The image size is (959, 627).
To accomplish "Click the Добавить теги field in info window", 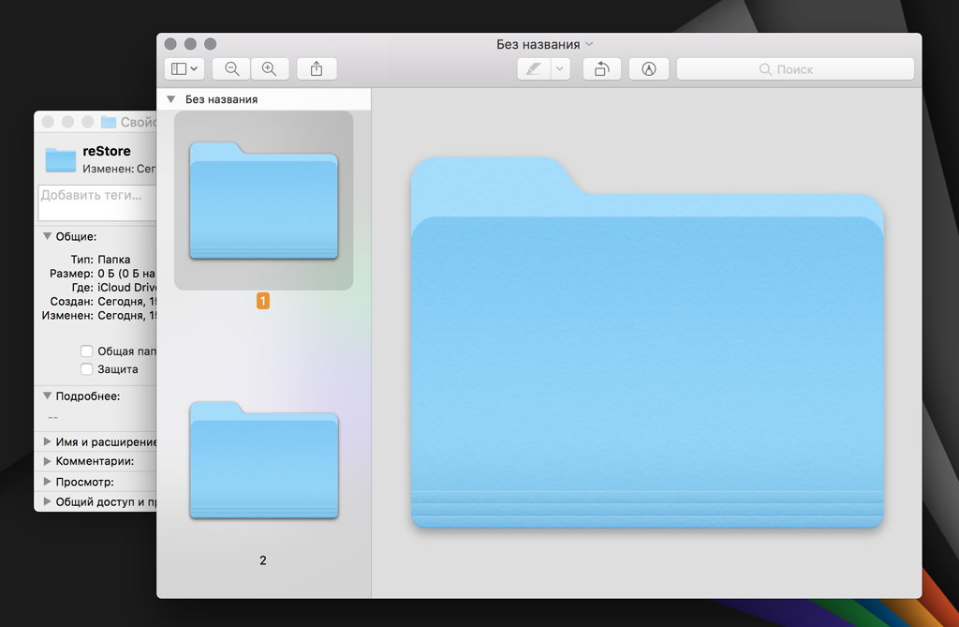I will [97, 202].
